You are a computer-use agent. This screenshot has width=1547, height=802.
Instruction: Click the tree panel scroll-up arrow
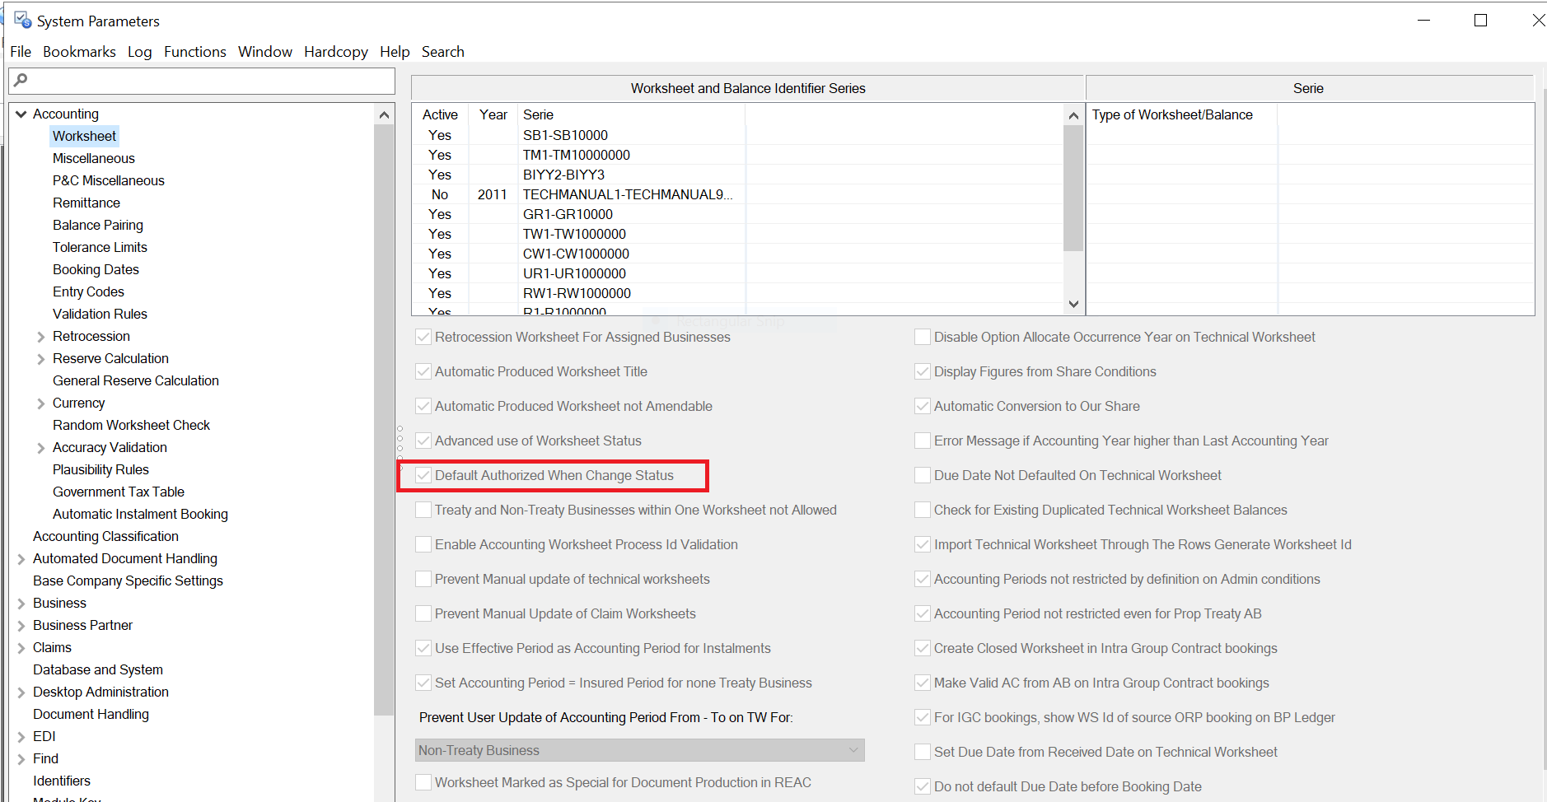384,115
